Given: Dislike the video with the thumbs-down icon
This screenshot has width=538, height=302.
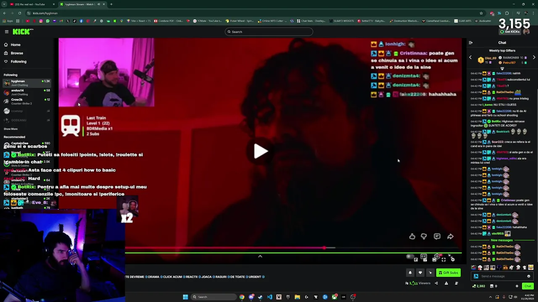Looking at the screenshot, I should pos(424,237).
